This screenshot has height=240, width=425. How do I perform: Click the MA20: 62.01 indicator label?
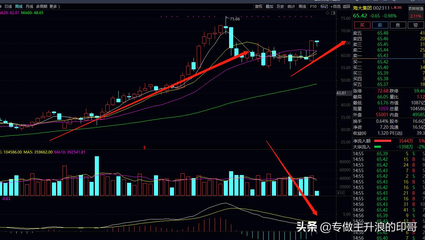[9, 13]
